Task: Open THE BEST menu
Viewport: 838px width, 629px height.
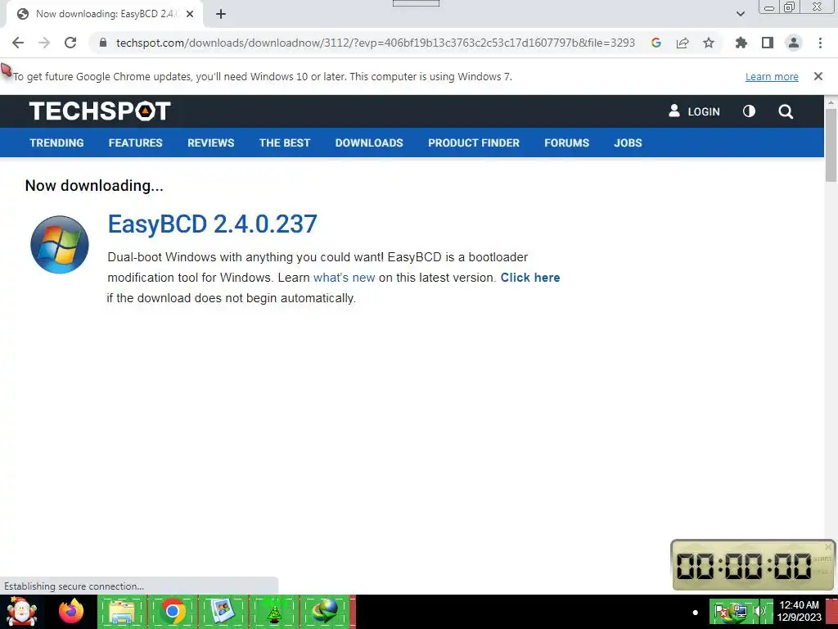Action: (284, 143)
